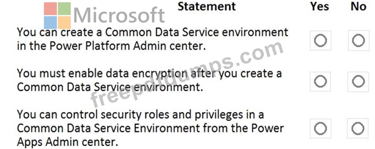Click the Yes column header
The image size is (375, 149).
[x=320, y=6]
